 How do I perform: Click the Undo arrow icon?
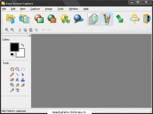pyautogui.click(x=44, y=30)
